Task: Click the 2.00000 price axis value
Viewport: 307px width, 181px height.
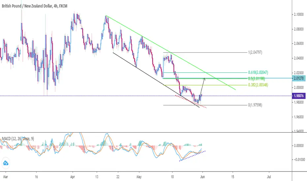Action: [x=299, y=88]
